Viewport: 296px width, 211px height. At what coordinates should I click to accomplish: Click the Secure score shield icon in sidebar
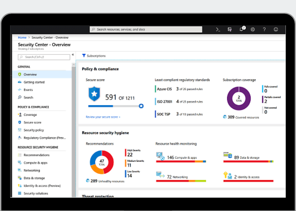pos(20,122)
